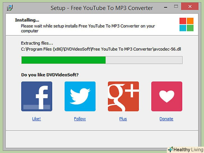Click the heart Donate icon tile
This screenshot has height=153, width=204.
pyautogui.click(x=167, y=96)
